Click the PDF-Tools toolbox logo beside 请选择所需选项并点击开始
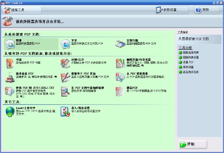Image resolution: width=224 pixels, height=153 pixels. pyautogui.click(x=8, y=21)
